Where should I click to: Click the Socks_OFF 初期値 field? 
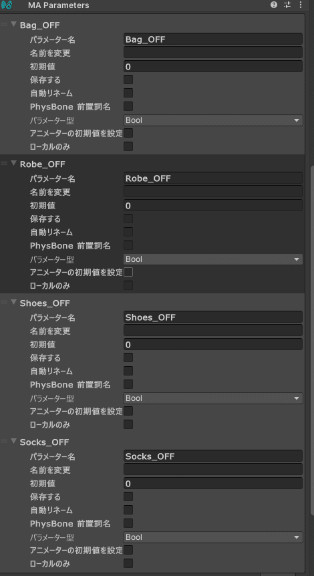[213, 483]
